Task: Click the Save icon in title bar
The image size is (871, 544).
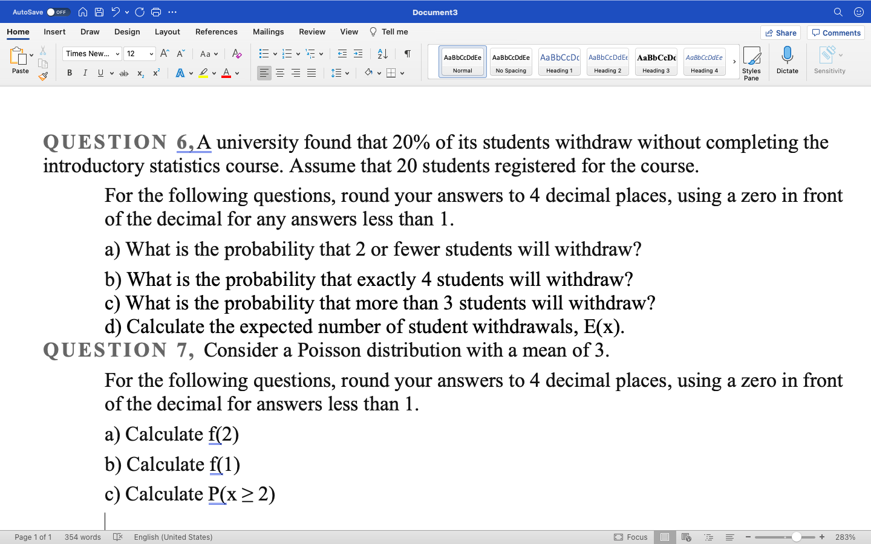Action: [99, 12]
